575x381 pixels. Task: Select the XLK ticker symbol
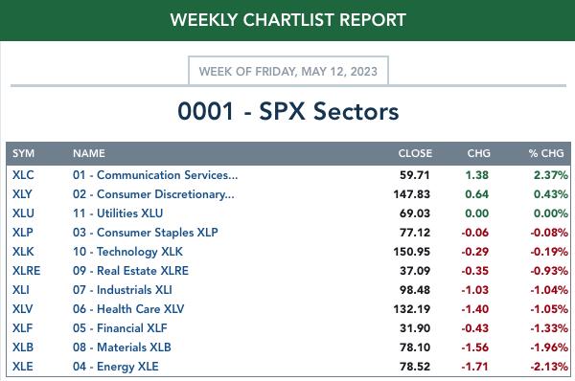tap(23, 252)
